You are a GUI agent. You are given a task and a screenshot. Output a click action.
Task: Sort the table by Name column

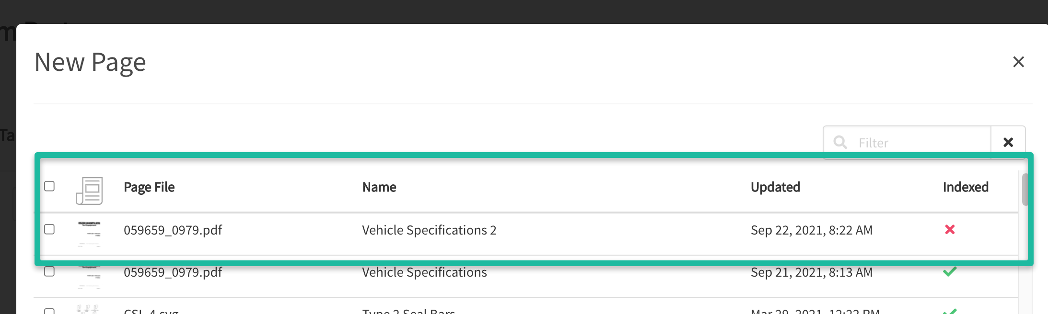coord(379,187)
